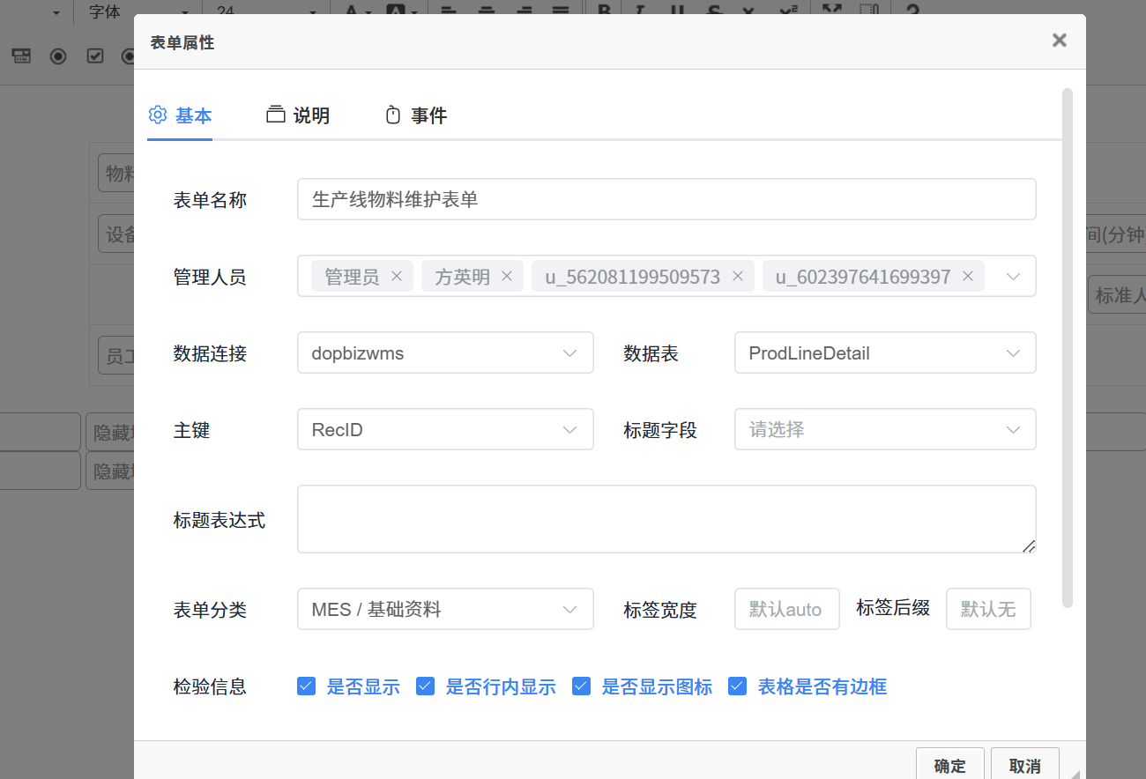Close the 表单属性 dialog with the X icon
The height and width of the screenshot is (779, 1146).
pos(1060,41)
